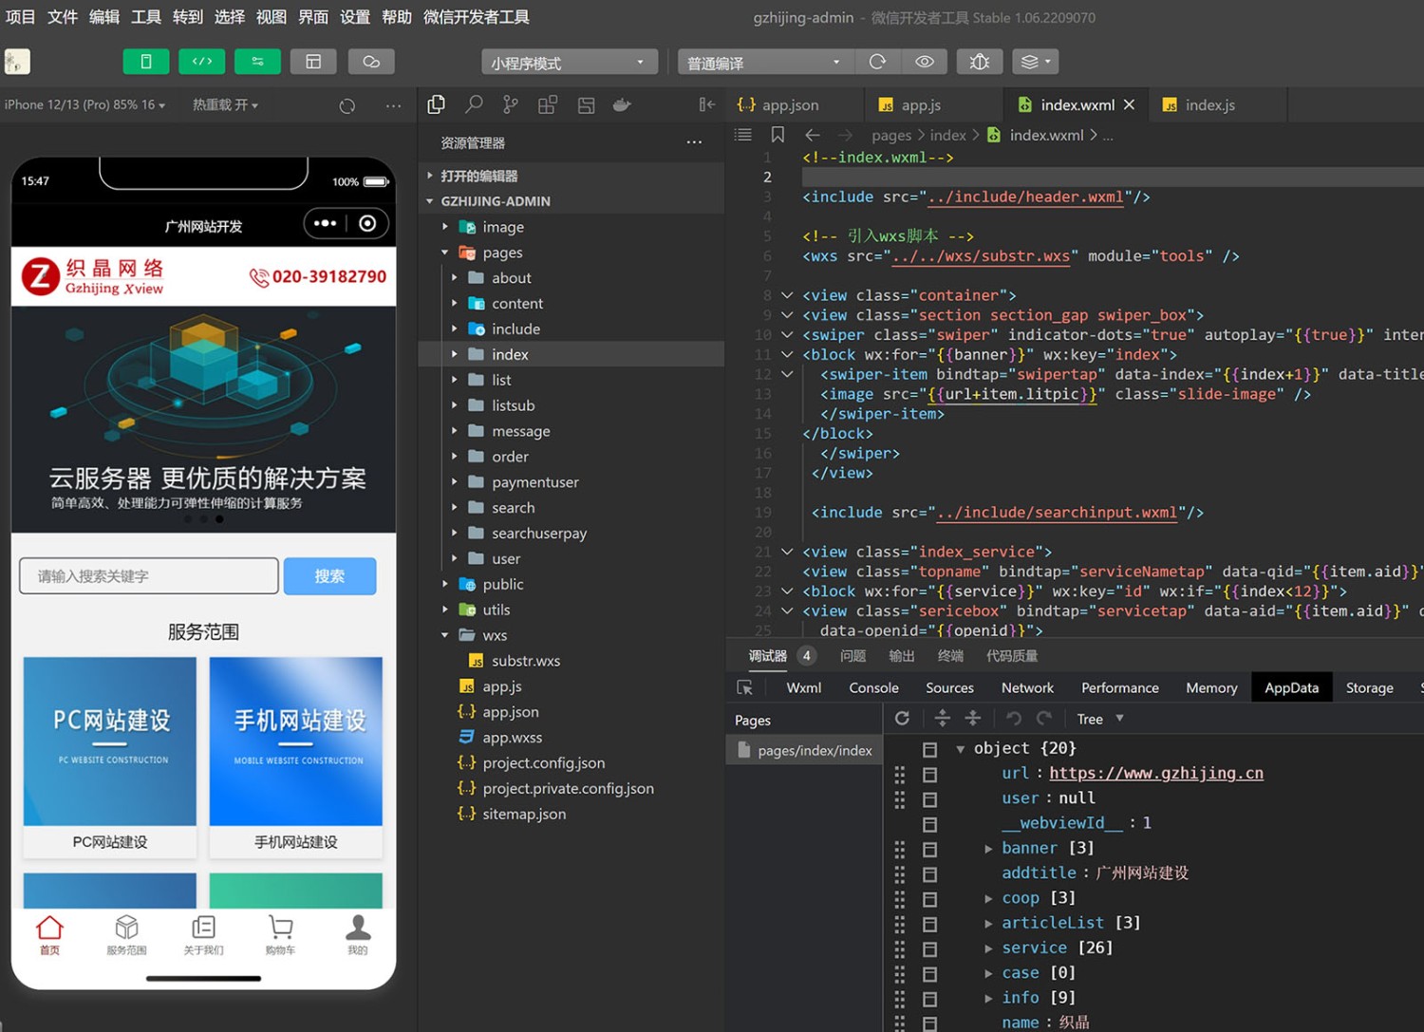Open the explorer panel ellipsis menu
The height and width of the screenshot is (1032, 1424).
(x=694, y=142)
